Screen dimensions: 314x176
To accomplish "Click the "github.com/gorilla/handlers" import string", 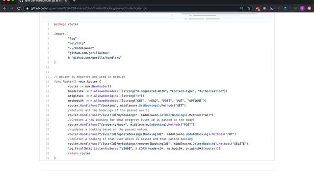I will click(97, 58).
